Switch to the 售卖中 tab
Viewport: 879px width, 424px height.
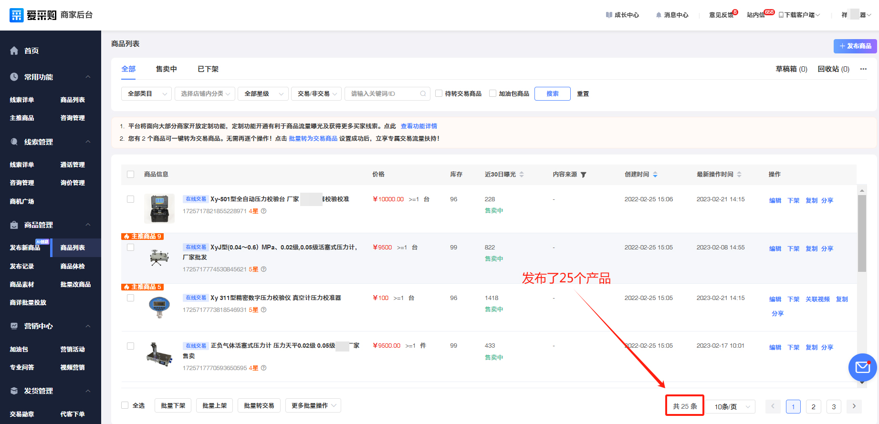pyautogui.click(x=166, y=69)
